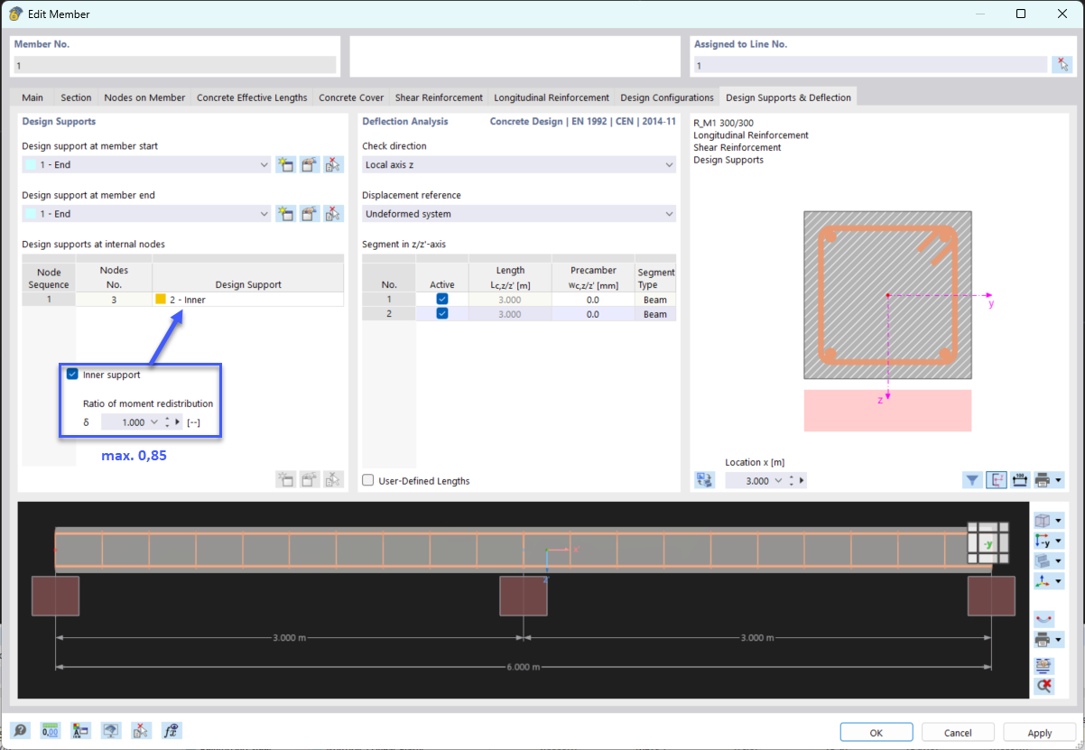Create new design support at member start
The width and height of the screenshot is (1085, 750).
286,164
